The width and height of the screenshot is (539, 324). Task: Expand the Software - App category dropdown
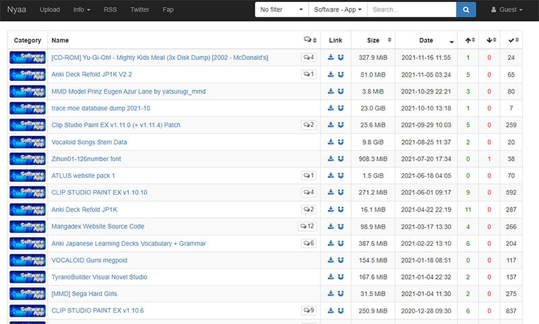click(338, 10)
